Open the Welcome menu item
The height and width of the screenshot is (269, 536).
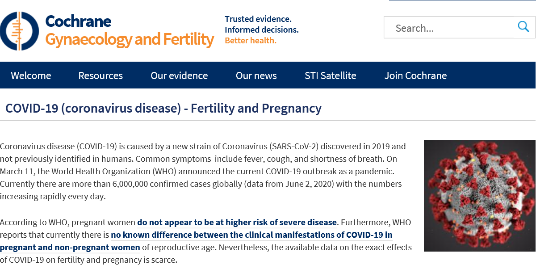tap(31, 76)
